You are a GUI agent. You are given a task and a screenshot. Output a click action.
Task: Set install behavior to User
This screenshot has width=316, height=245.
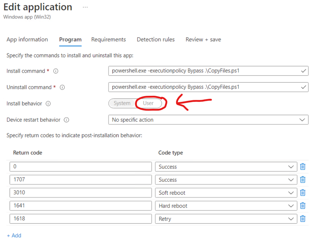148,103
